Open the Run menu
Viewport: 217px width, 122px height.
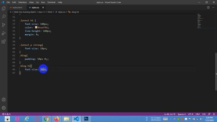(x=43, y=2)
